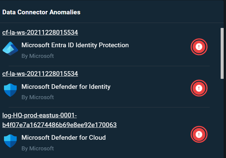Click the scrollbar track below the thumb

pos(222,118)
